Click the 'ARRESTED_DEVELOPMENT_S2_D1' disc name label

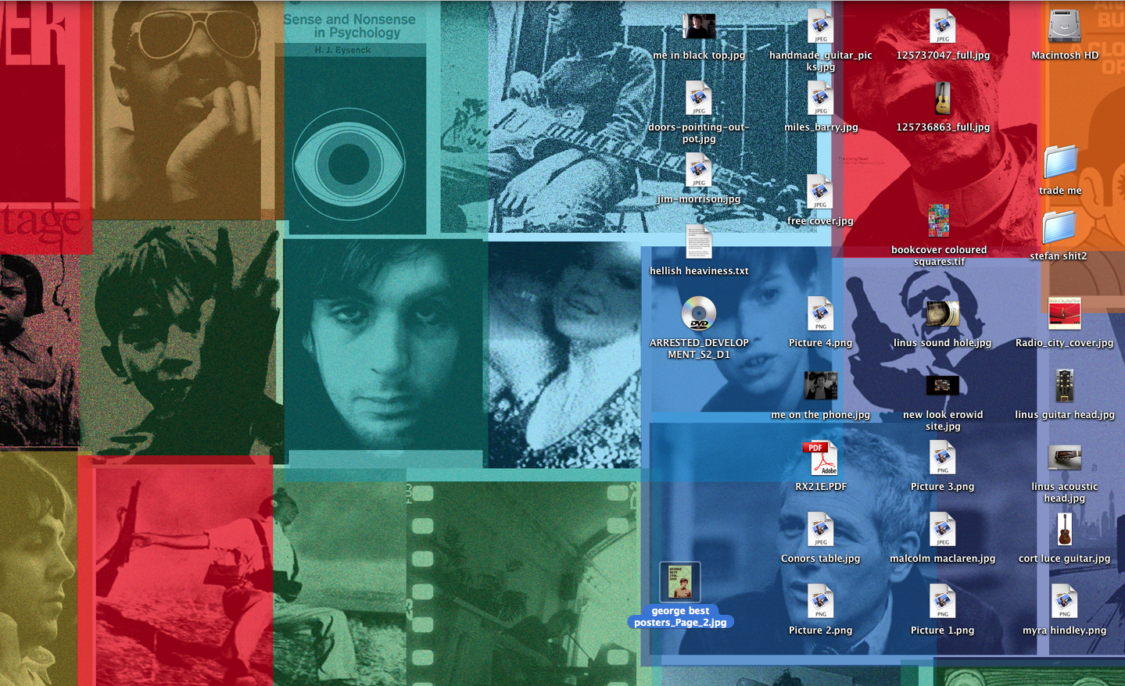pos(699,348)
